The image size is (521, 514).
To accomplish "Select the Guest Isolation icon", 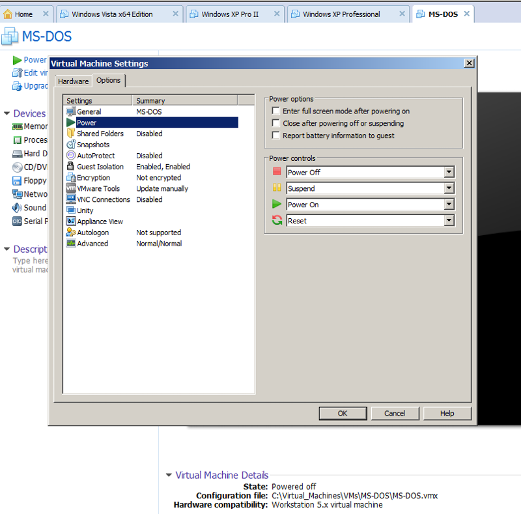I will [71, 167].
